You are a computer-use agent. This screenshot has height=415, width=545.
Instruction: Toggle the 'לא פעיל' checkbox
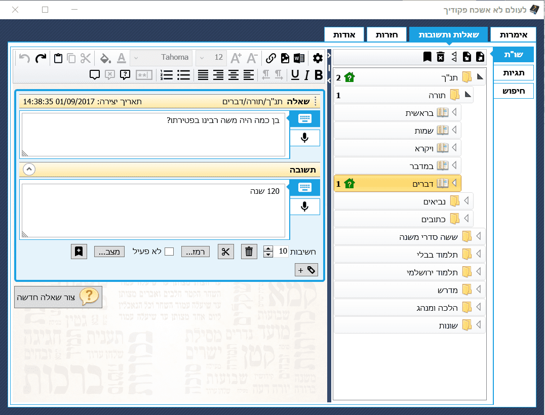pyautogui.click(x=169, y=252)
